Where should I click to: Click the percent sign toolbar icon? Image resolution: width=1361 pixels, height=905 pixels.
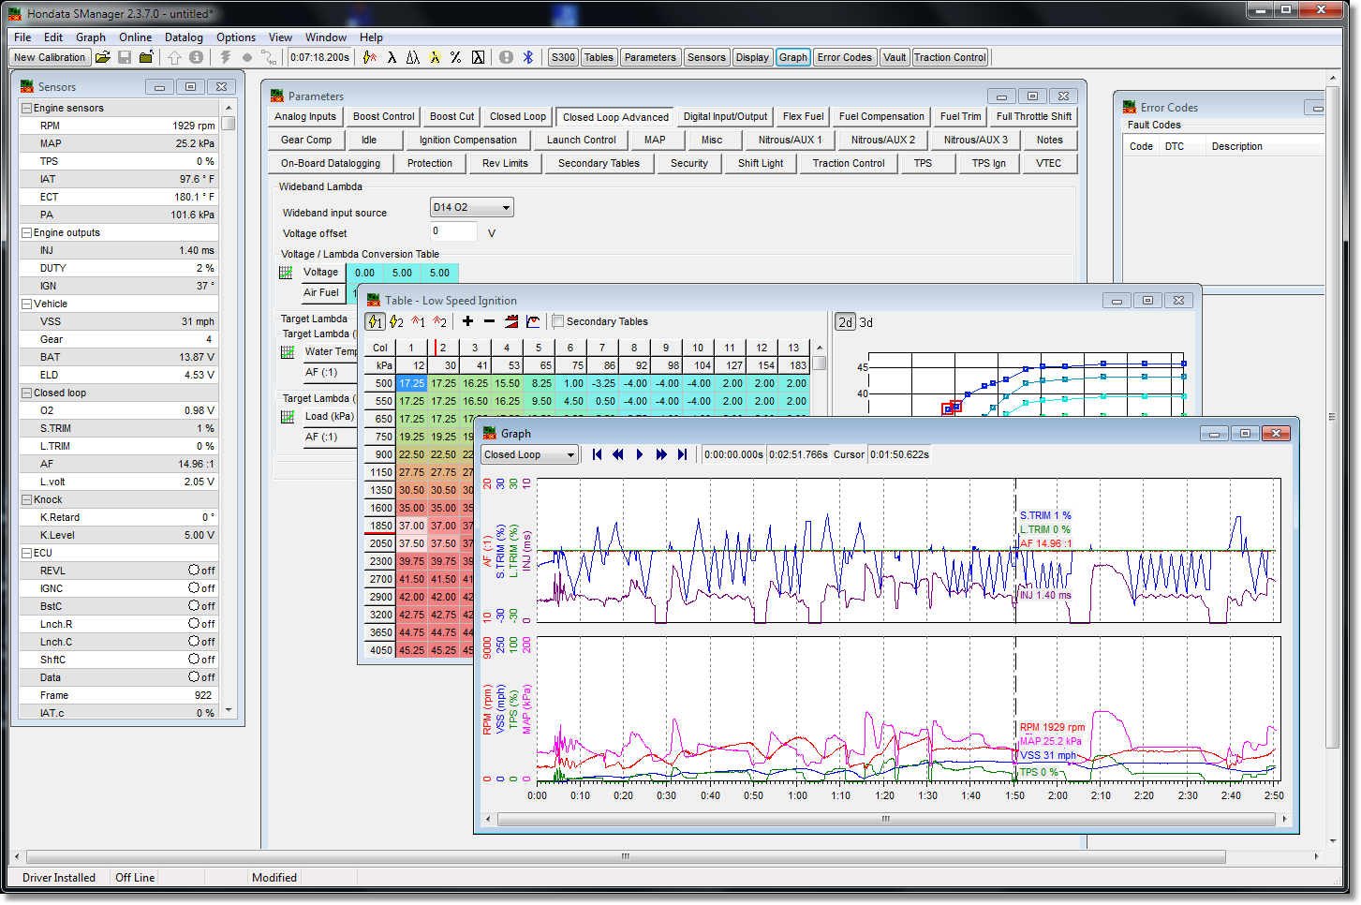(x=455, y=57)
